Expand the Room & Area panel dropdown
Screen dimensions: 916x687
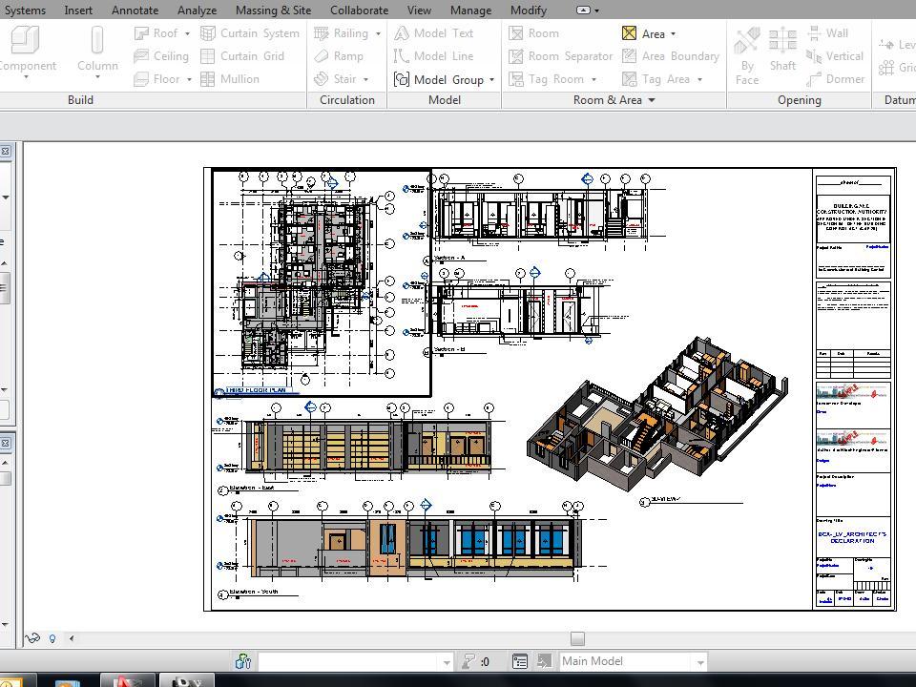coord(652,100)
